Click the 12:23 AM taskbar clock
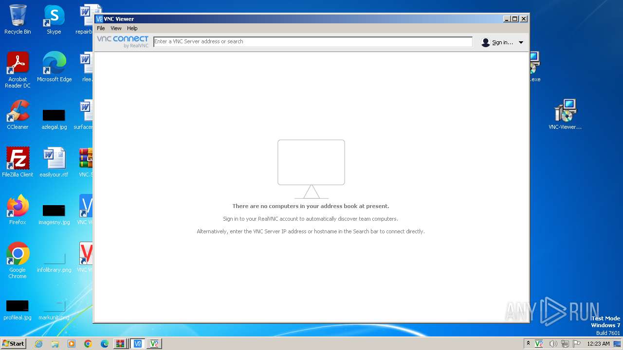 tap(598, 344)
